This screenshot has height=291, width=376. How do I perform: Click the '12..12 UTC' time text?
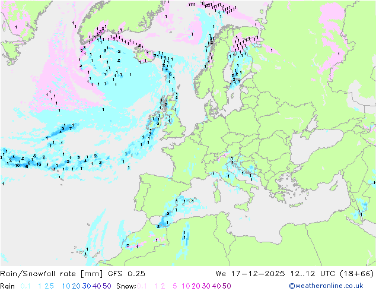(x=313, y=274)
